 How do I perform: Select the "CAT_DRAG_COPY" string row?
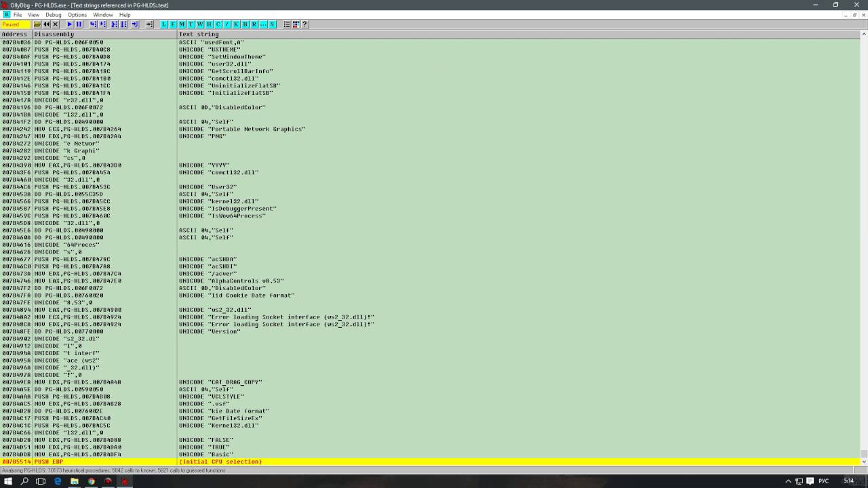pos(430,382)
